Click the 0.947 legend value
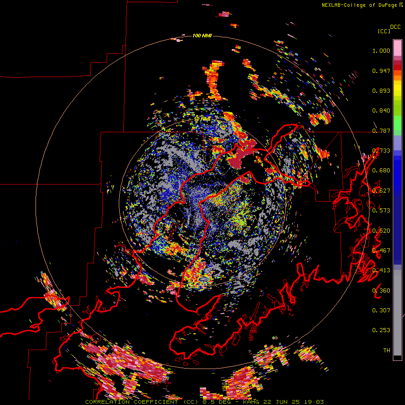 tap(381, 71)
